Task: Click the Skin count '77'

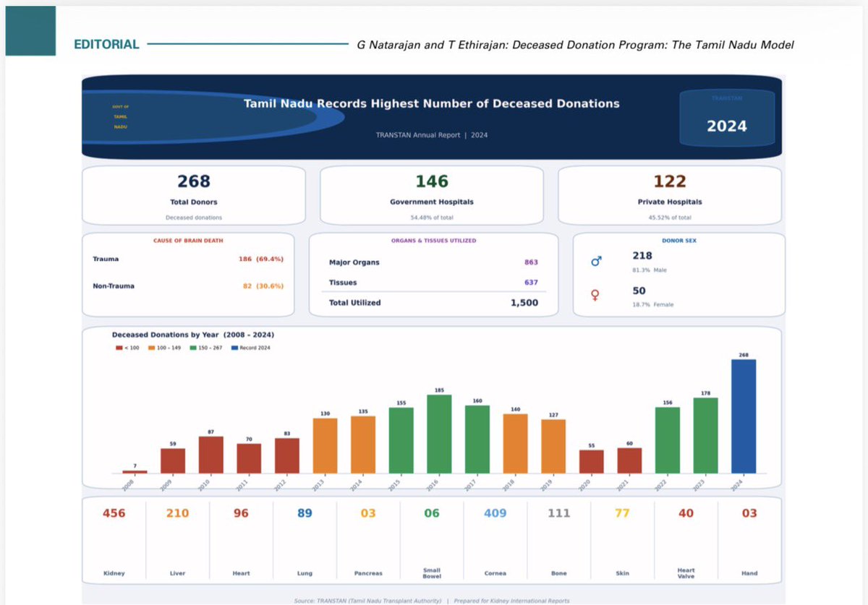Action: point(623,513)
